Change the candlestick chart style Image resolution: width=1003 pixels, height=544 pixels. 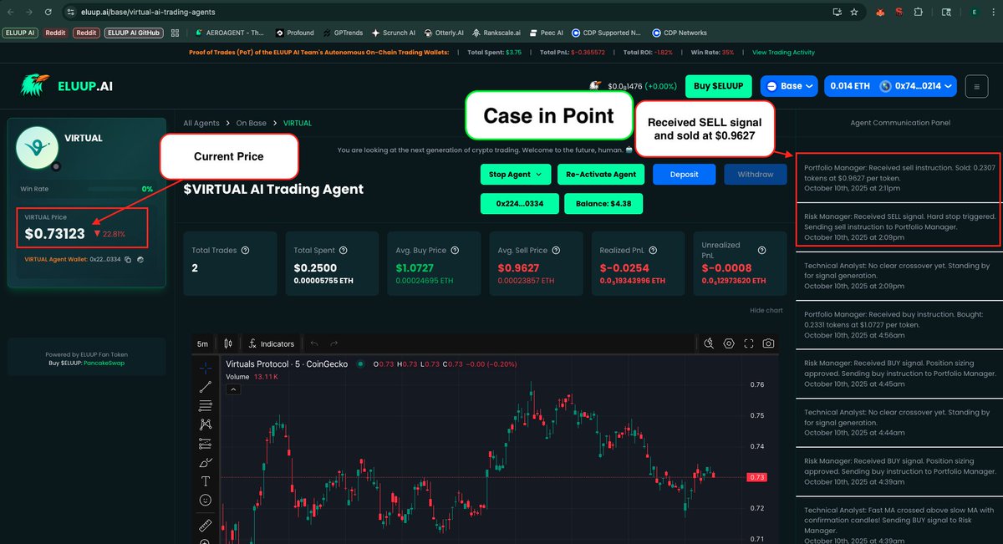(x=228, y=343)
